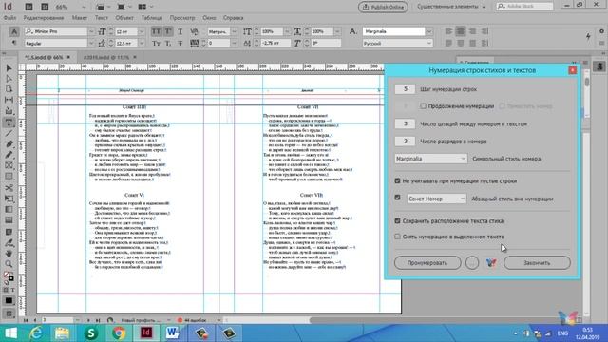Open the Русский language dropdown

429,44
